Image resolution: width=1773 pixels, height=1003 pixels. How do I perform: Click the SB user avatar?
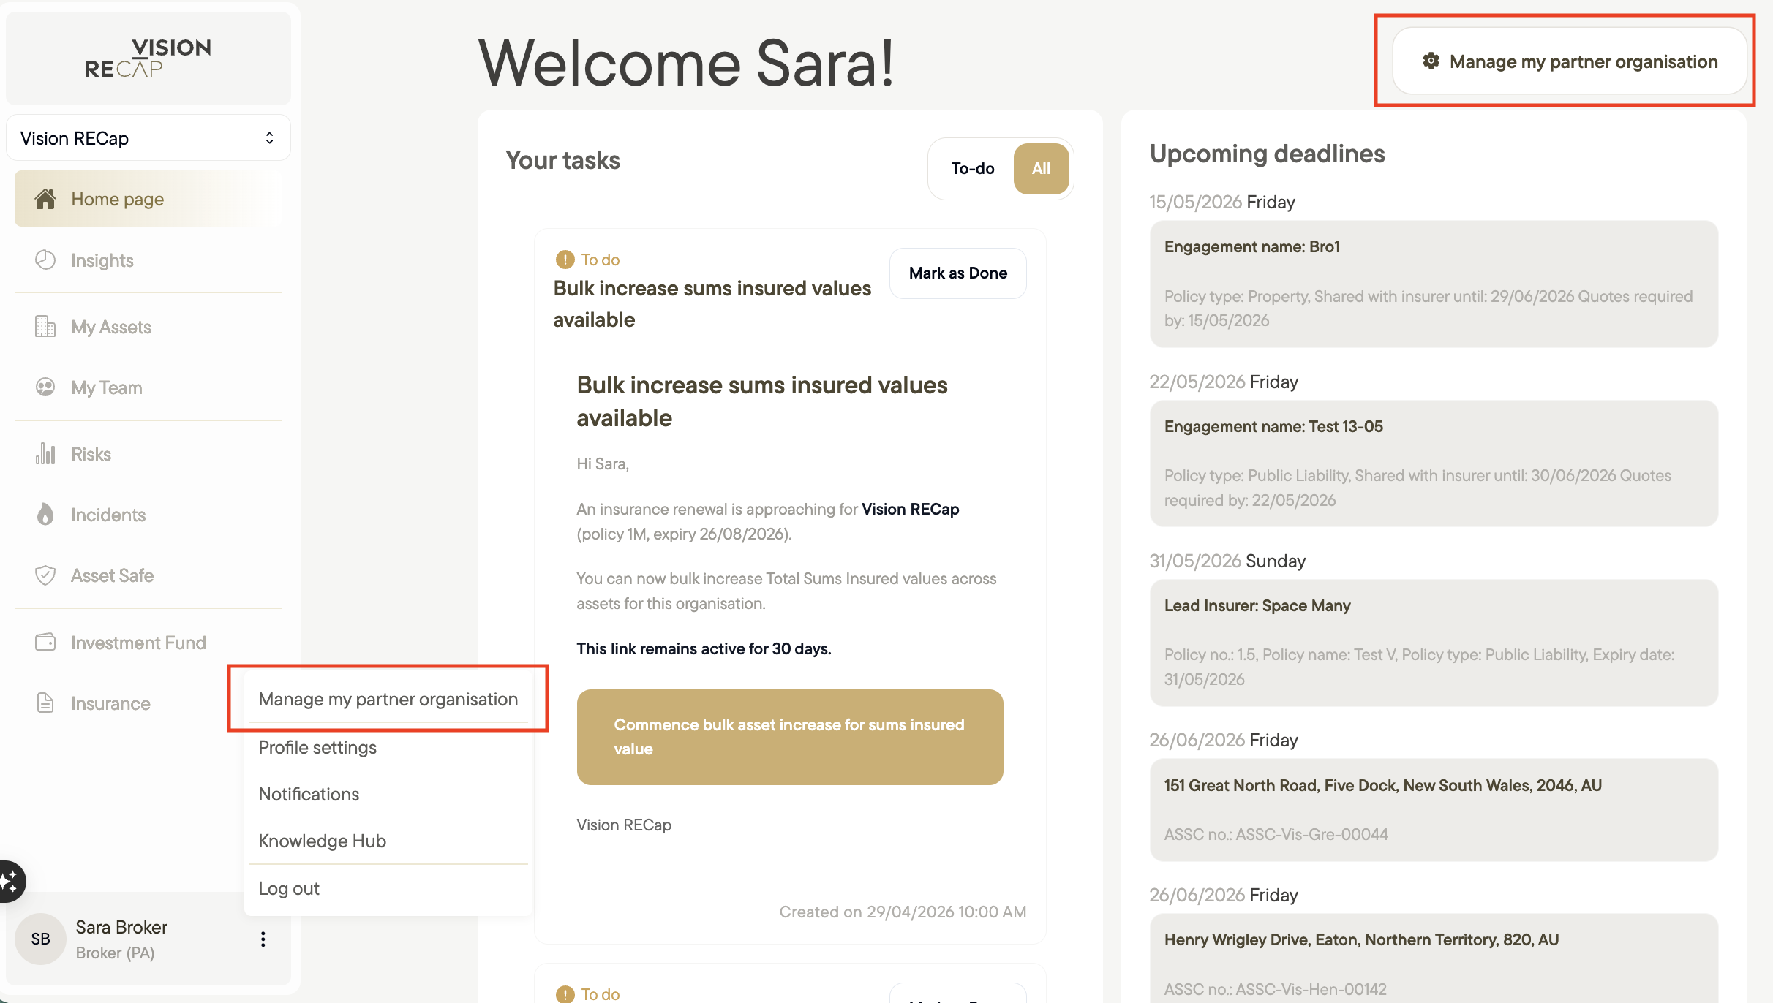coord(41,939)
